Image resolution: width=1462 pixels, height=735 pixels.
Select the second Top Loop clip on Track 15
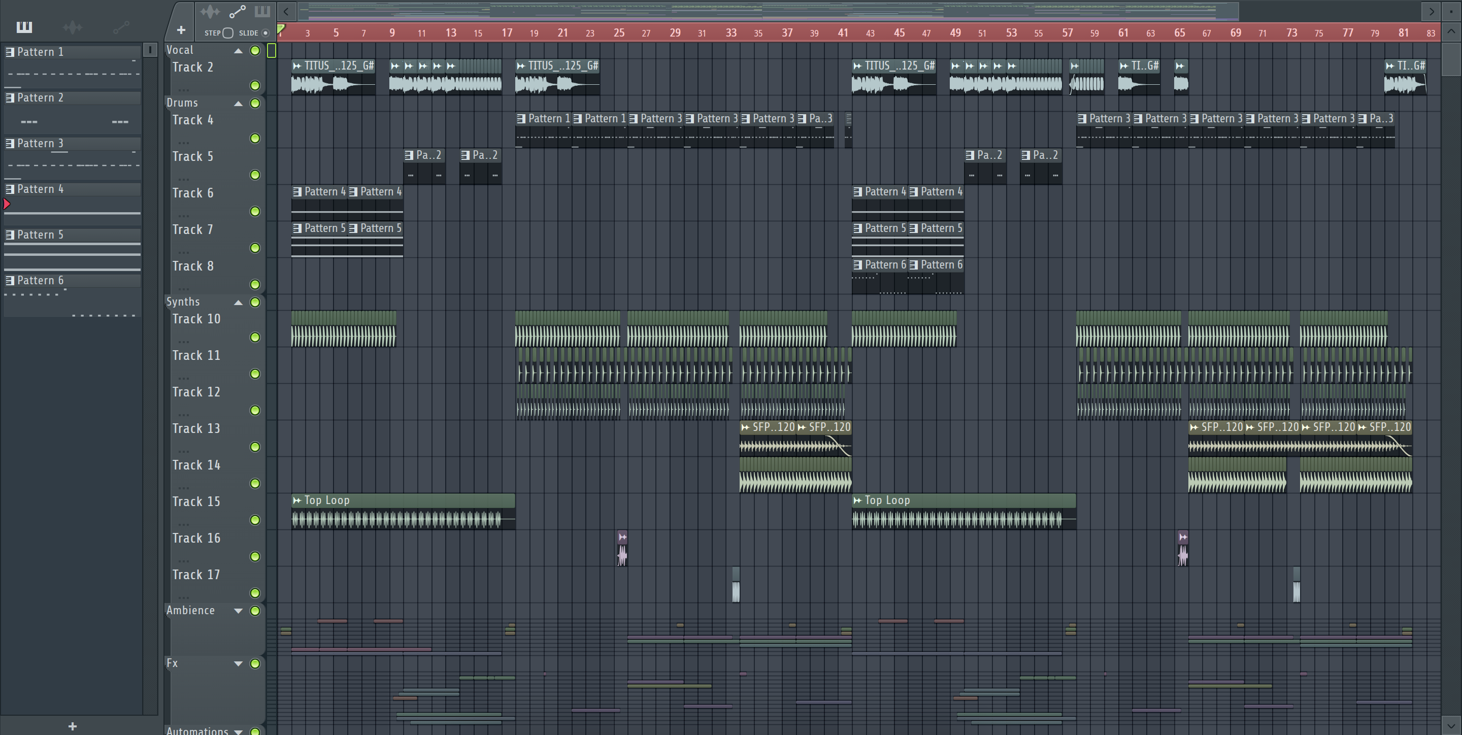963,512
